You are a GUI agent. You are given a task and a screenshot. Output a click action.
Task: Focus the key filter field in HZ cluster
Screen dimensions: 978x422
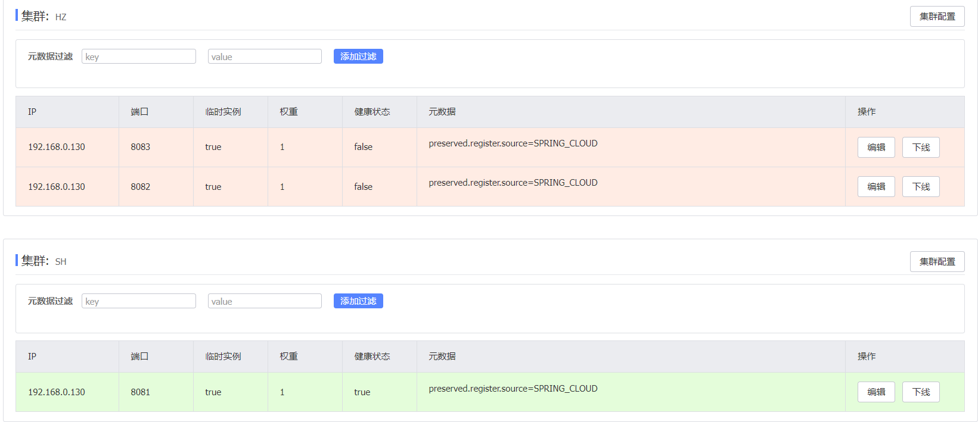pyautogui.click(x=139, y=57)
